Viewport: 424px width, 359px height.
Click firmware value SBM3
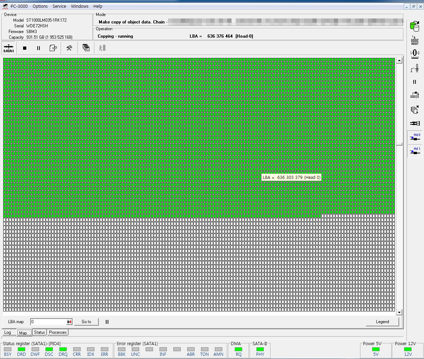pyautogui.click(x=31, y=31)
